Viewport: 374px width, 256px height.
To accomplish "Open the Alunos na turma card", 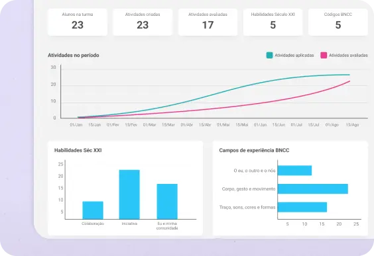I will 78,22.
